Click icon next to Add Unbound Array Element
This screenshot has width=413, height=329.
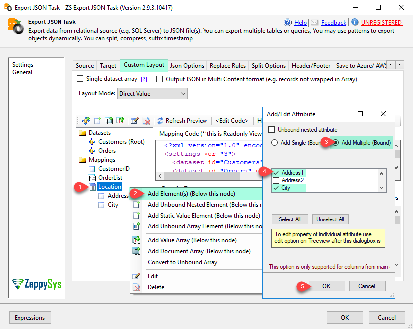point(137,226)
